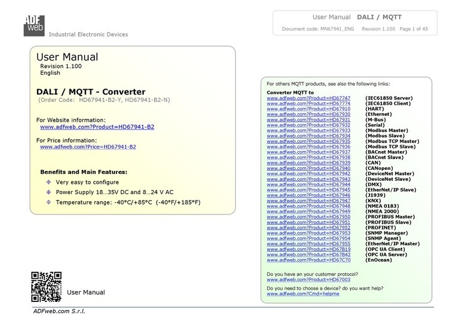Open the HD67931 M-Bus link
468x324 pixels.
(x=309, y=120)
